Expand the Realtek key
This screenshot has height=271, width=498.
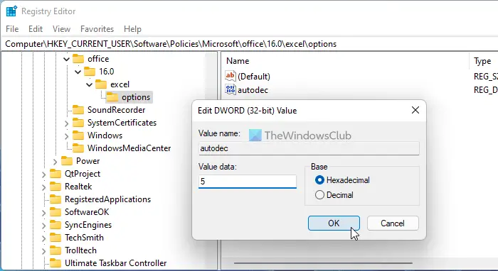43,187
